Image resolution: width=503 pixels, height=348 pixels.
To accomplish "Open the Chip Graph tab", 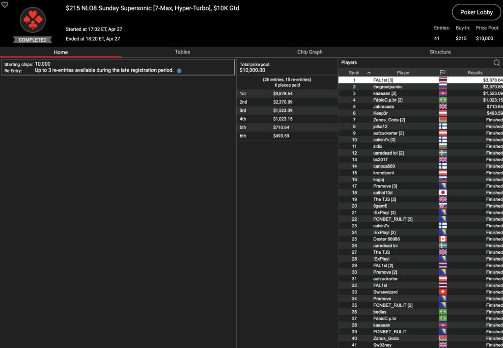I will click(x=309, y=52).
